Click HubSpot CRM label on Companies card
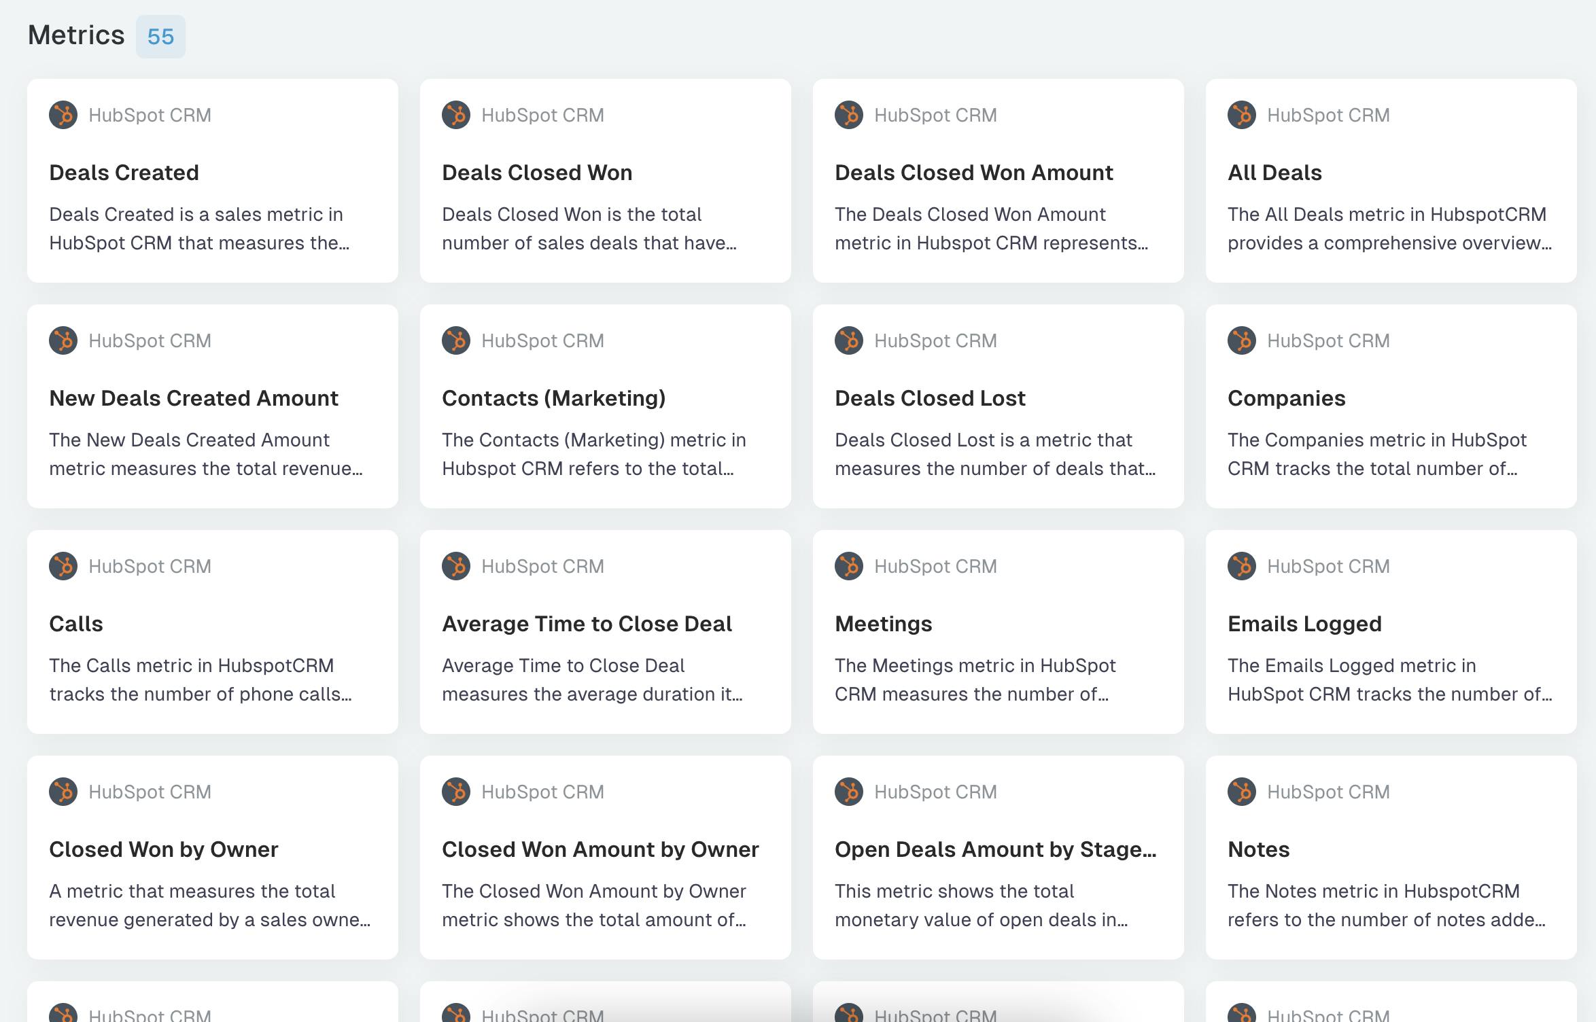Image resolution: width=1596 pixels, height=1022 pixels. click(x=1328, y=340)
